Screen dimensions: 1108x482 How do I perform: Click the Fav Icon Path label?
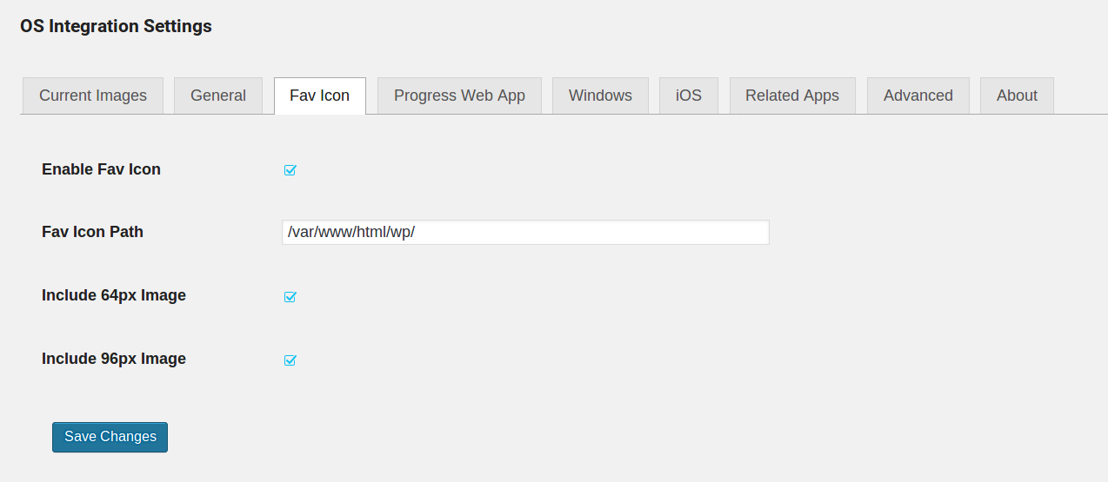[92, 232]
